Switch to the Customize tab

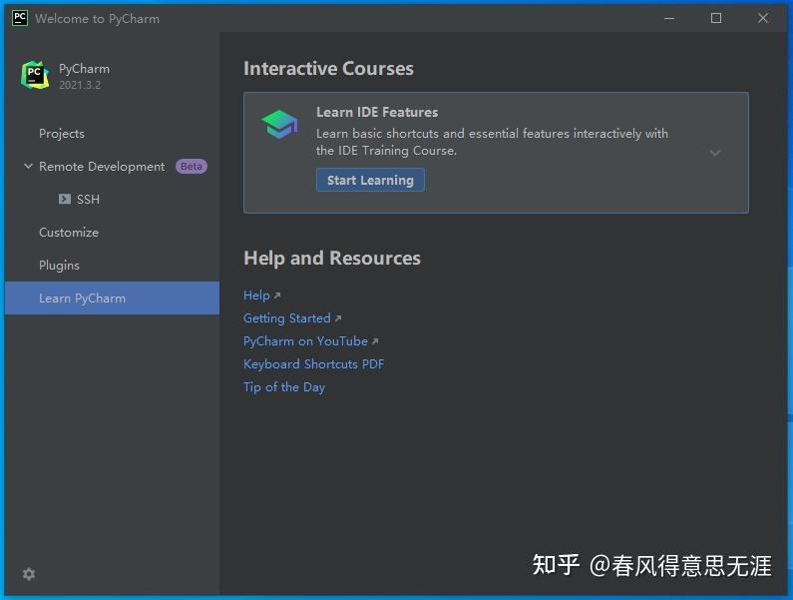(69, 233)
